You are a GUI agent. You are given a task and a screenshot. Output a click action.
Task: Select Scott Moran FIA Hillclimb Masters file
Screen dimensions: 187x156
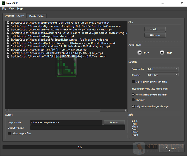(x=60, y=46)
